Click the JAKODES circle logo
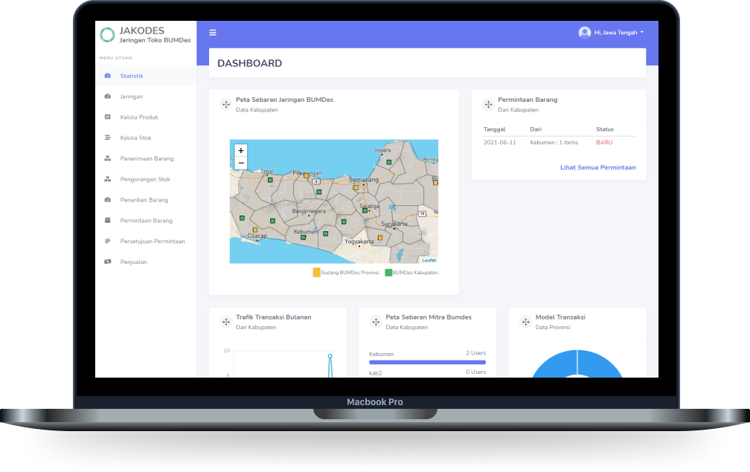The height and width of the screenshot is (472, 750). click(x=107, y=34)
